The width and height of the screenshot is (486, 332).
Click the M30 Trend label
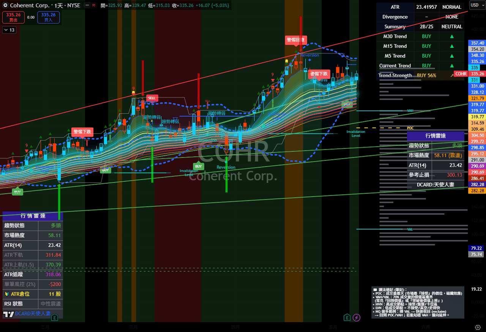[395, 36]
